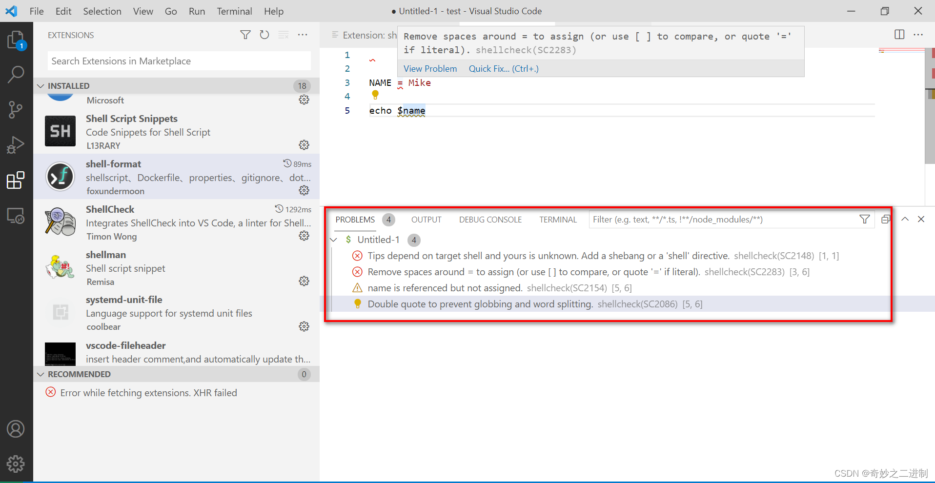Collapse the Untitled-1 problems group
Image resolution: width=935 pixels, height=483 pixels.
click(334, 240)
